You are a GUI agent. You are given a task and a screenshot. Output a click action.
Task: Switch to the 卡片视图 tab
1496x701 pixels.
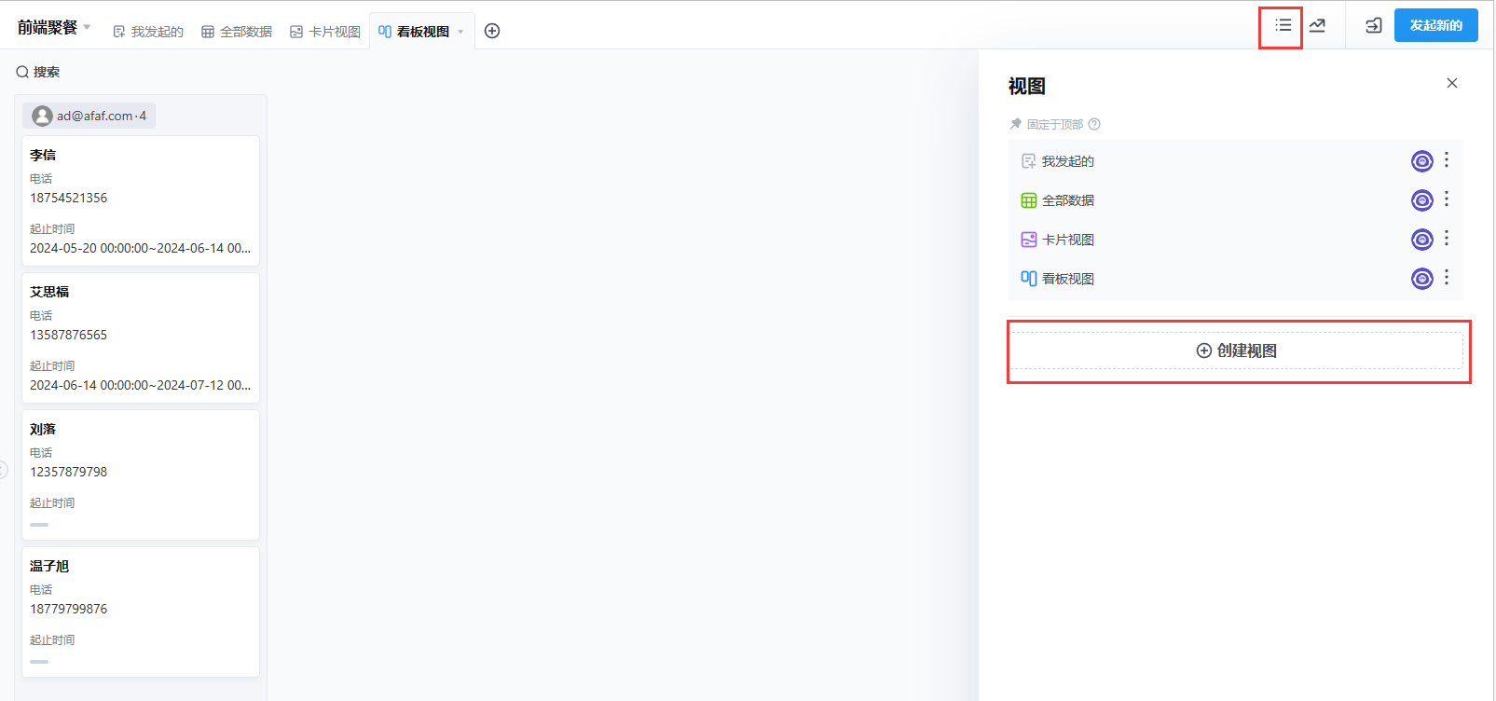325,32
